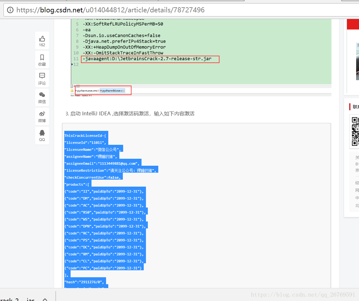
Task: Share via the QQ penguin icon
Action: pyautogui.click(x=42, y=136)
